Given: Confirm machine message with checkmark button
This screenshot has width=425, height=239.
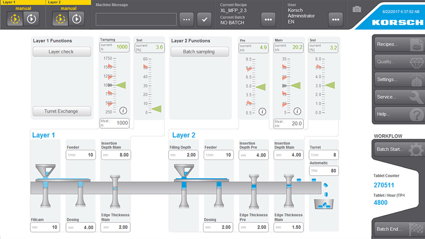Looking at the screenshot, I should pyautogui.click(x=204, y=19).
